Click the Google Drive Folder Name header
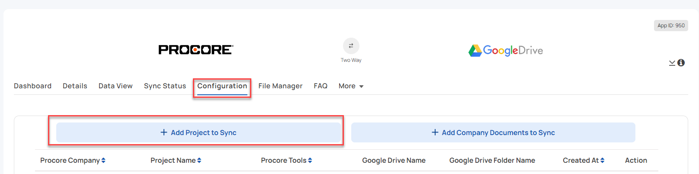The width and height of the screenshot is (699, 174). click(492, 161)
